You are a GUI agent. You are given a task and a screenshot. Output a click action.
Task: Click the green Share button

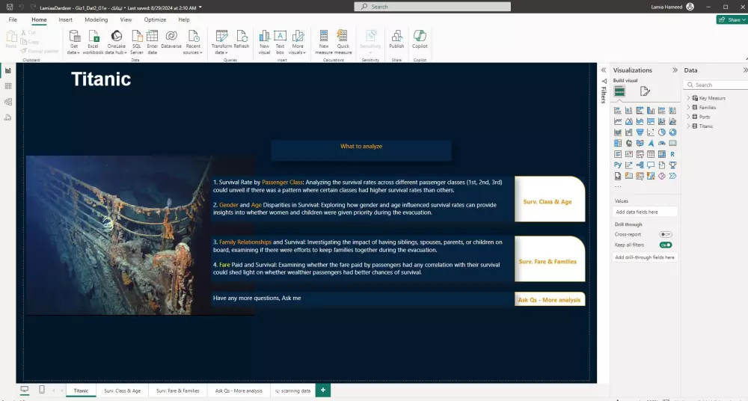pos(732,19)
